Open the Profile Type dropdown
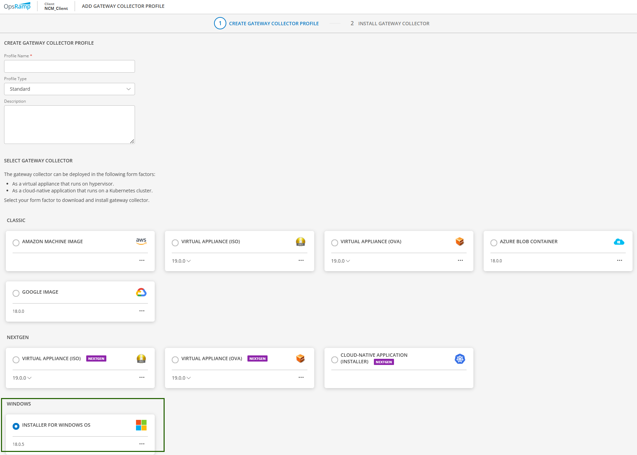The height and width of the screenshot is (455, 637). pyautogui.click(x=70, y=89)
